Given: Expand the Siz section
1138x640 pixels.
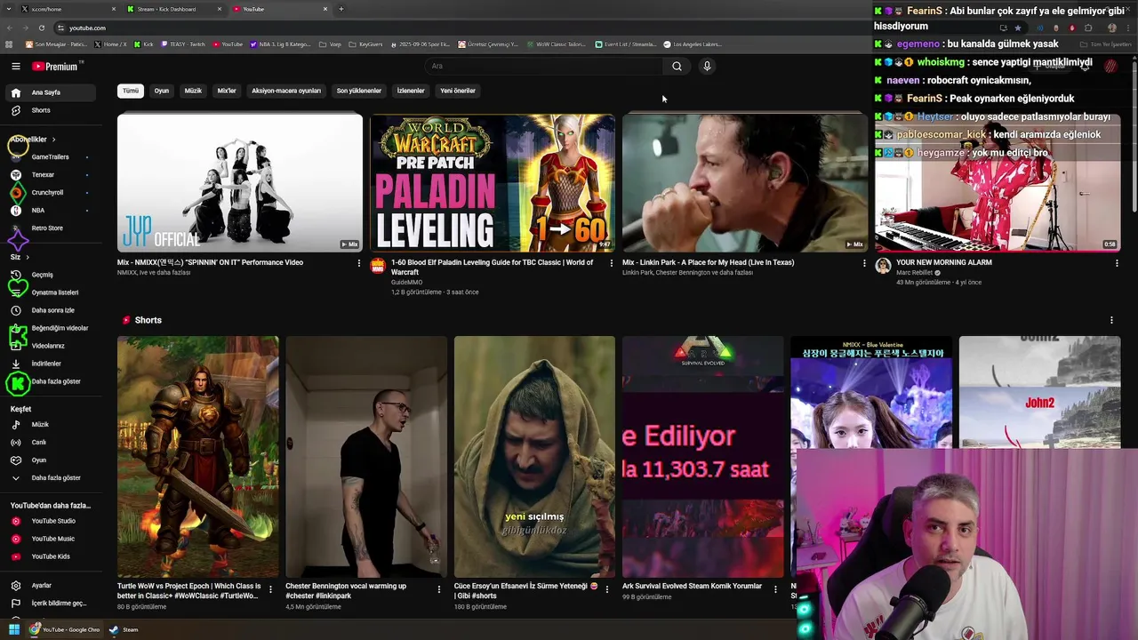Looking at the screenshot, I should pos(20,257).
